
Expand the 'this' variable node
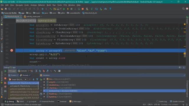pyautogui.click(x=44, y=79)
